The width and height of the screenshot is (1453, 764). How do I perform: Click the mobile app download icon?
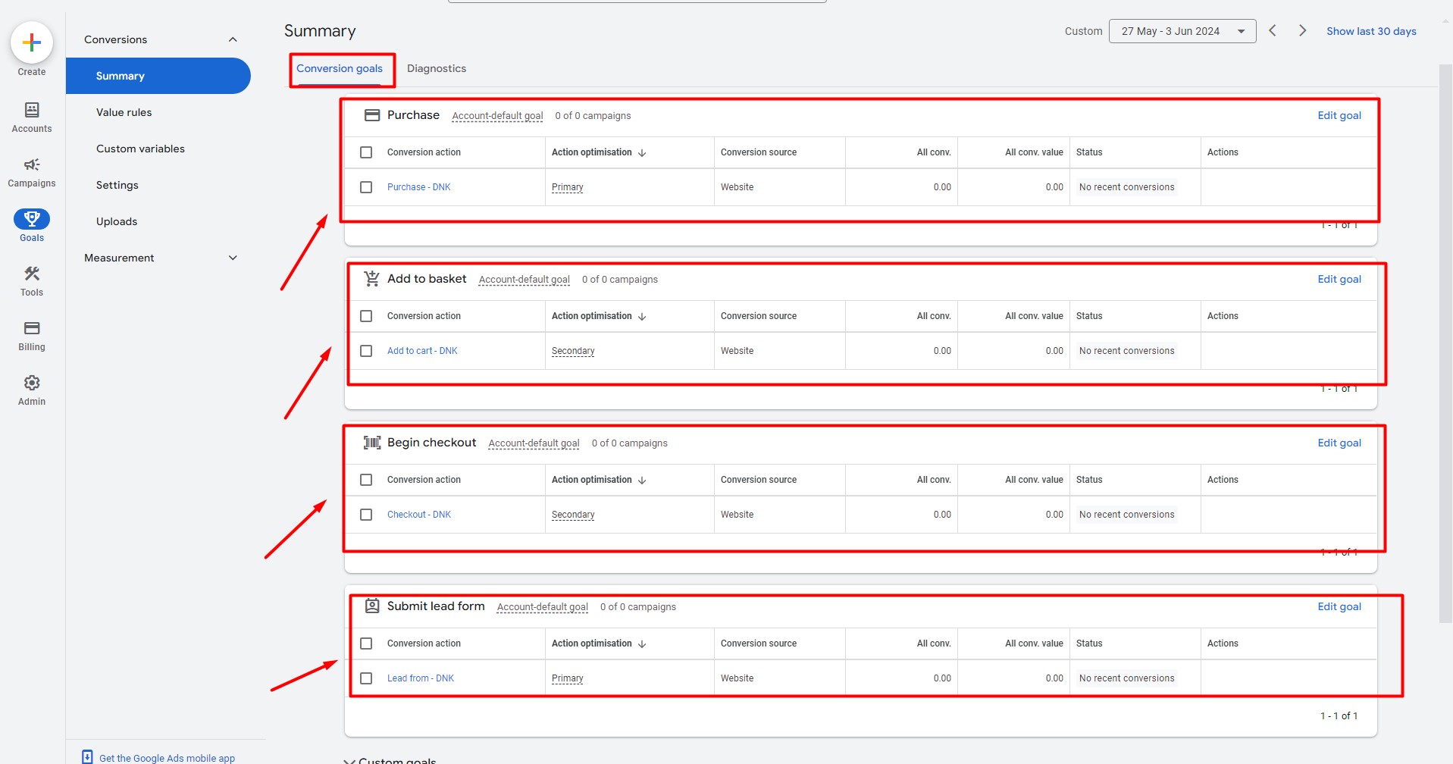click(87, 757)
